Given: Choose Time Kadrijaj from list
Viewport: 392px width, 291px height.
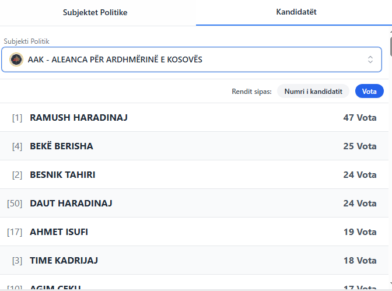Looking at the screenshot, I should pos(62,260).
